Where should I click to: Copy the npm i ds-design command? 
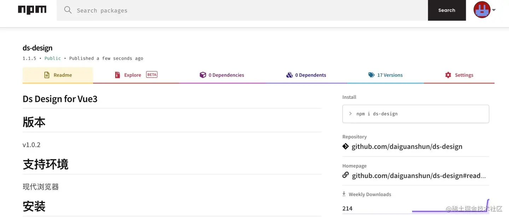(x=416, y=114)
